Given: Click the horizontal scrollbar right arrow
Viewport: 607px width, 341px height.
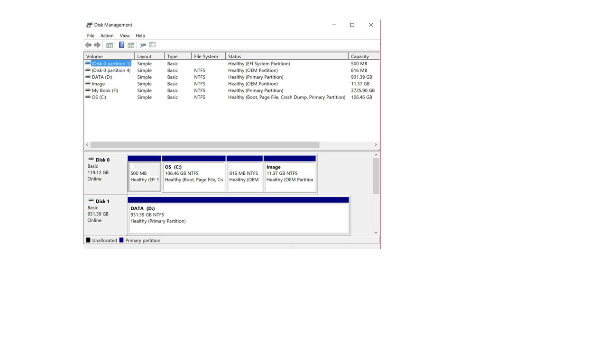Looking at the screenshot, I should [376, 144].
